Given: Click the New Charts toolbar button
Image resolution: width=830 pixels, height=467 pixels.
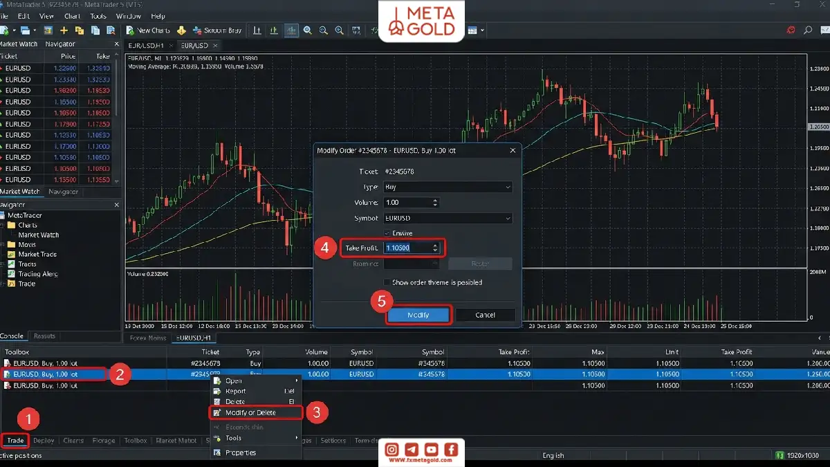Looking at the screenshot, I should tap(147, 30).
